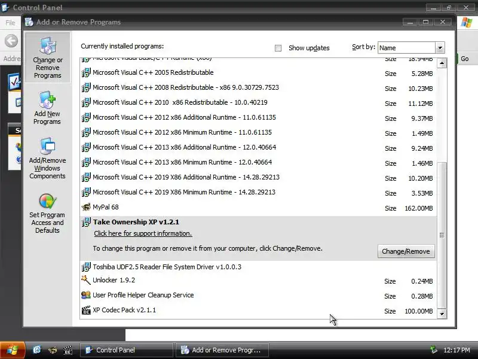The image size is (478, 359).
Task: Click icon beside Visual C++ 2010 x86 Redistributable
Action: pos(86,102)
